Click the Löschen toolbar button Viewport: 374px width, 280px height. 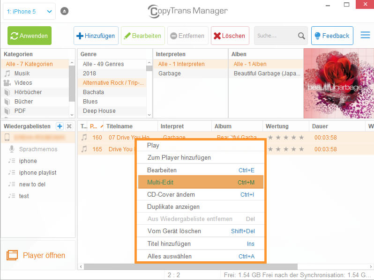coord(230,36)
